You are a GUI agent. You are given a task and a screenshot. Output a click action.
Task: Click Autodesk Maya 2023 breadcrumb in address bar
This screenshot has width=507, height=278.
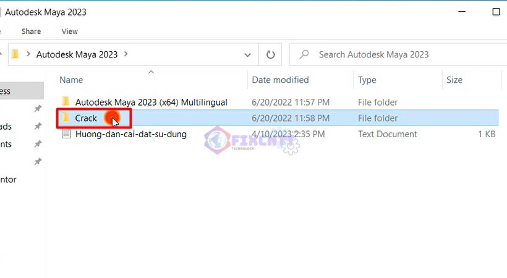point(77,54)
